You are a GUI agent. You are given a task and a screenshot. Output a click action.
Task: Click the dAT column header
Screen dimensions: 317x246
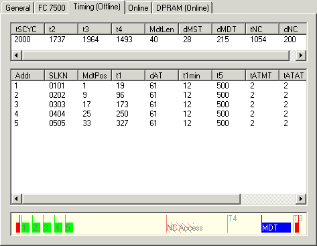point(162,76)
